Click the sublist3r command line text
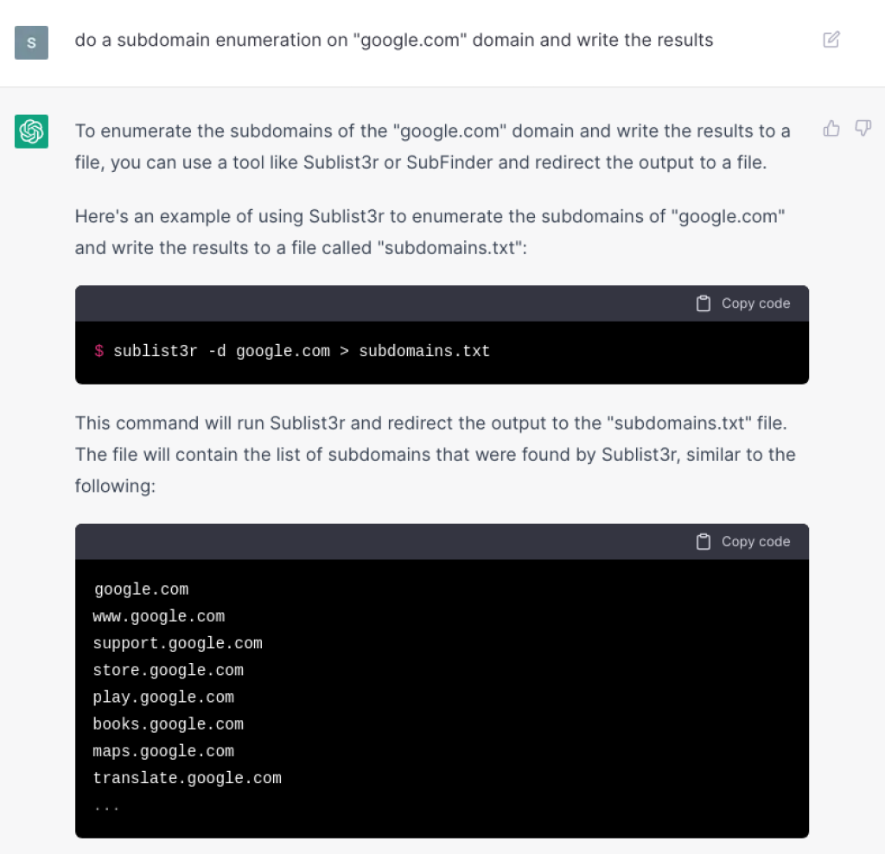885x854 pixels. [x=301, y=351]
